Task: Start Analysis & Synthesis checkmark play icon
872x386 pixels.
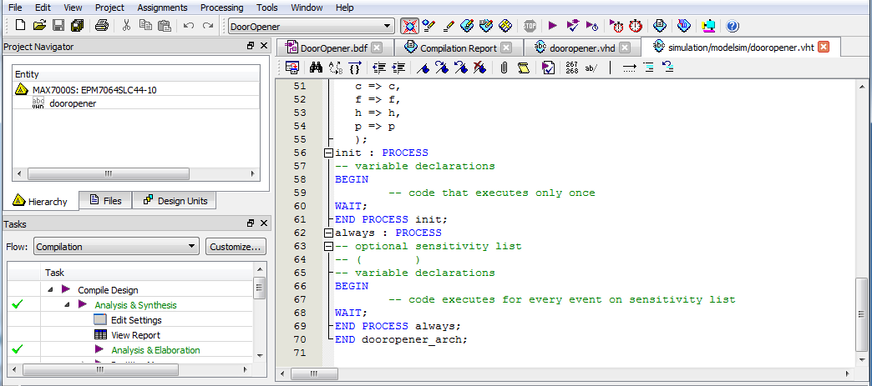Action: click(573, 26)
